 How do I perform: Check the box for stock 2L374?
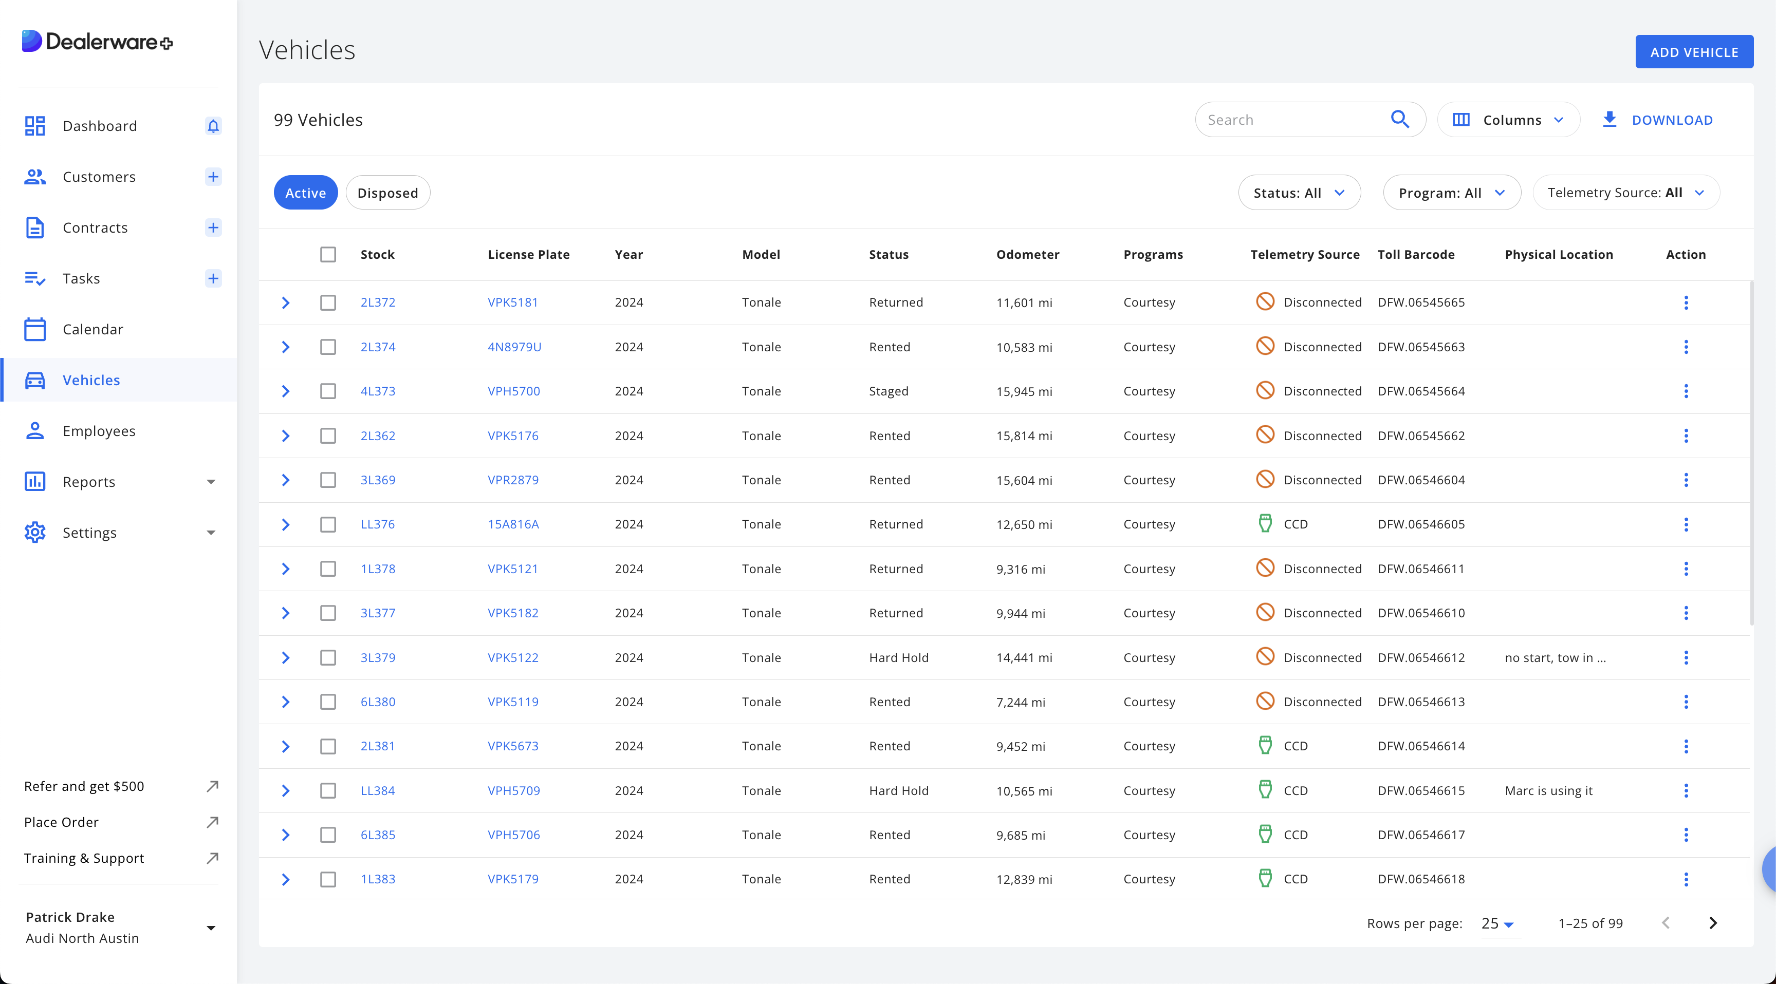click(x=328, y=347)
